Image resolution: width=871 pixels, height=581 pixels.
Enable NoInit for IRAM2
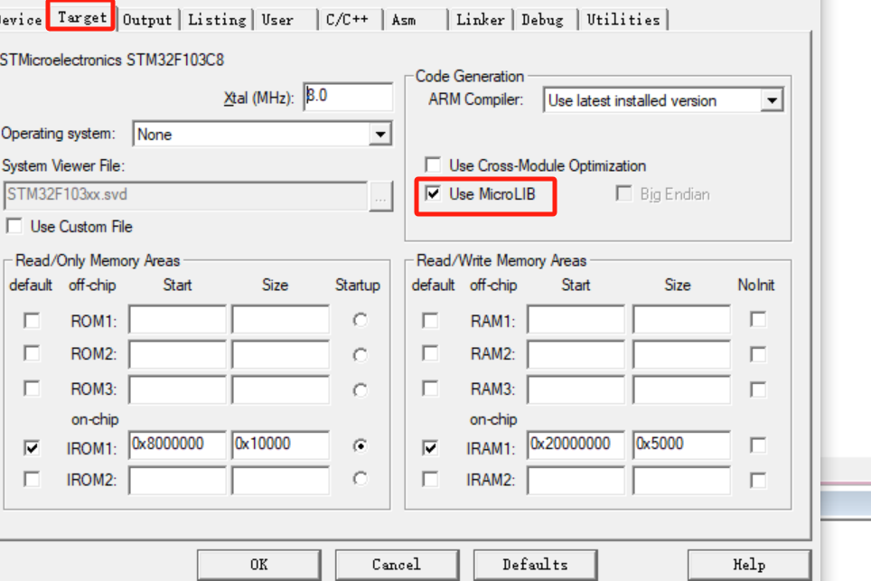tap(758, 480)
